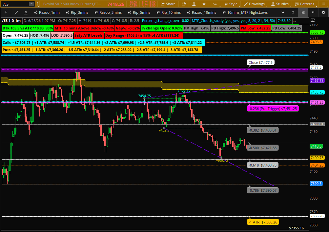Load the Rip_3mins style set

tap(77, 12)
